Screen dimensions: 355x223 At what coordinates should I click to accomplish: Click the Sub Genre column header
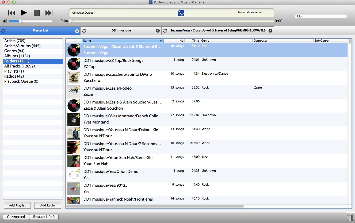pos(331,41)
